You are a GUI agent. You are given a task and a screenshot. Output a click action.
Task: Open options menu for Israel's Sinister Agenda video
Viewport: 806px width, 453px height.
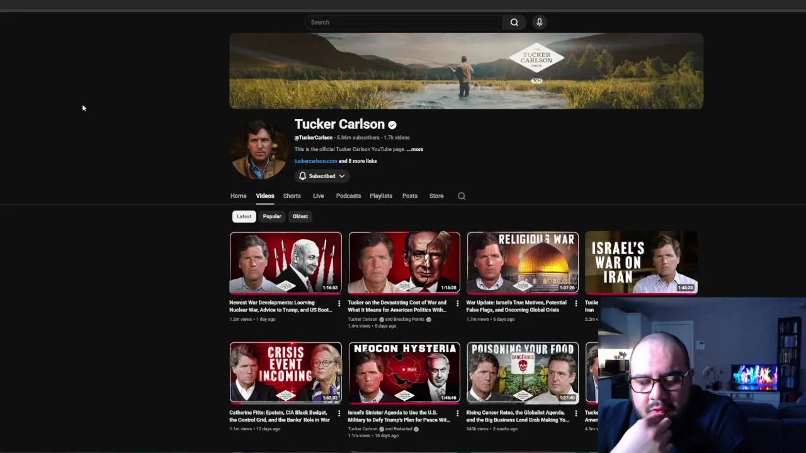(457, 414)
